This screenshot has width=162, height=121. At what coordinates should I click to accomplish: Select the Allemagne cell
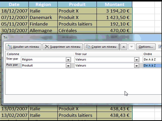(43, 31)
